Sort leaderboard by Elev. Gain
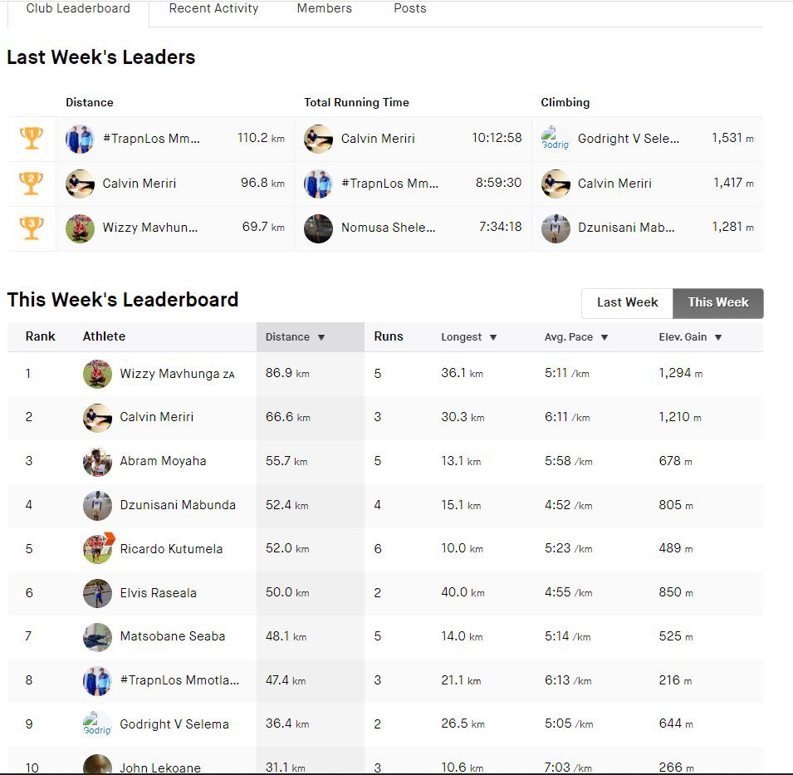Image resolution: width=793 pixels, height=775 pixels. coord(690,337)
